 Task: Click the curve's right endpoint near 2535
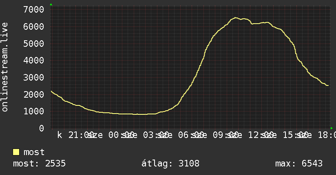pos(328,85)
